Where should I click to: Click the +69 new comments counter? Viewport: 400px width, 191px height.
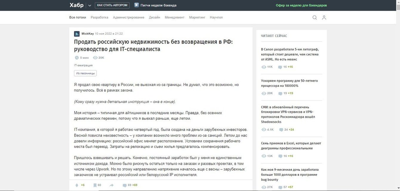[x=135, y=185]
